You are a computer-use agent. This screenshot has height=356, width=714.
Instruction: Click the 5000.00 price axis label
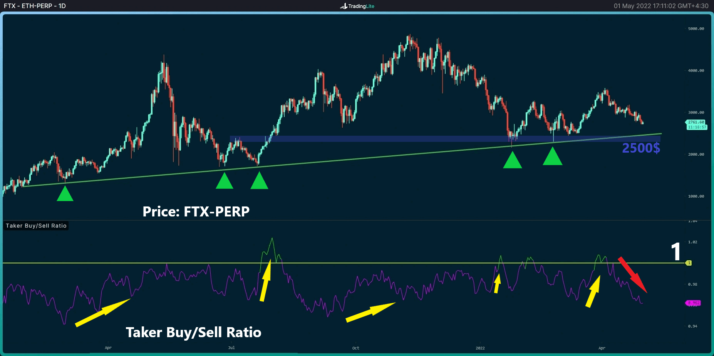[696, 29]
